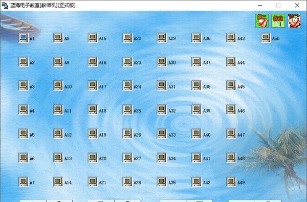
Task: Select the A29 computer icon
Action: (162, 38)
